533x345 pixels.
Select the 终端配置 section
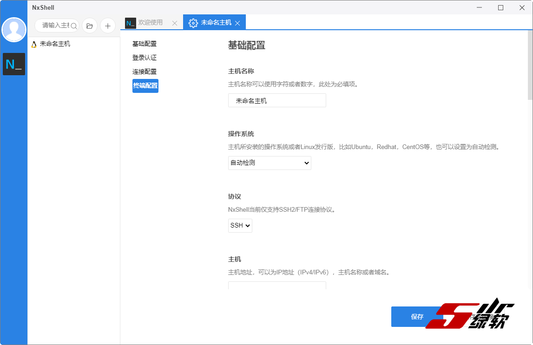(x=145, y=85)
